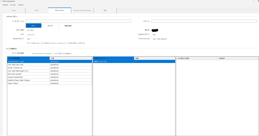The image size is (259, 136).
Task: Click the VRChat HotSwapClient title bar icon
Action: coord(1,1)
